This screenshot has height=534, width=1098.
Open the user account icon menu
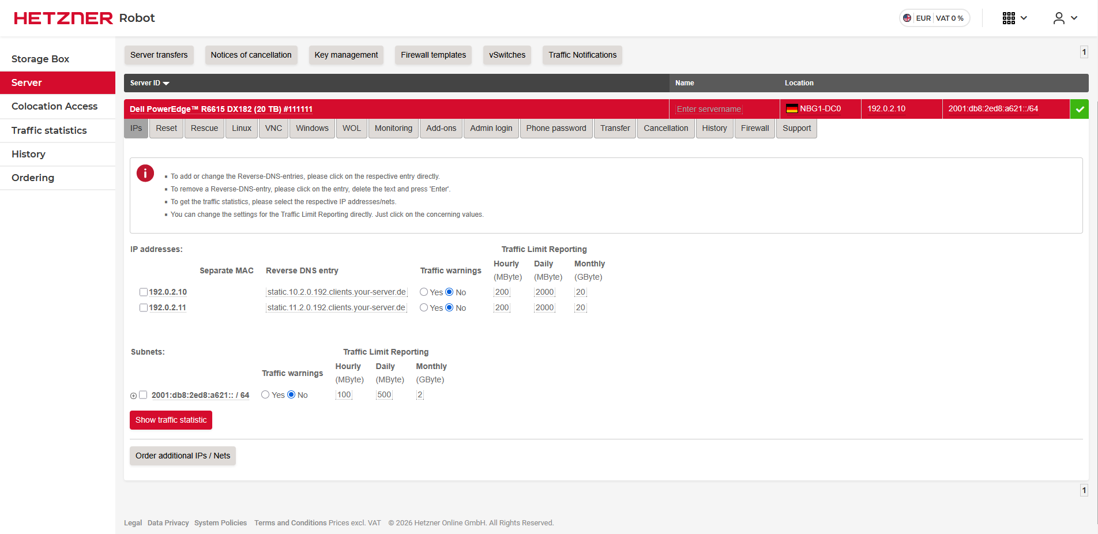click(1059, 18)
